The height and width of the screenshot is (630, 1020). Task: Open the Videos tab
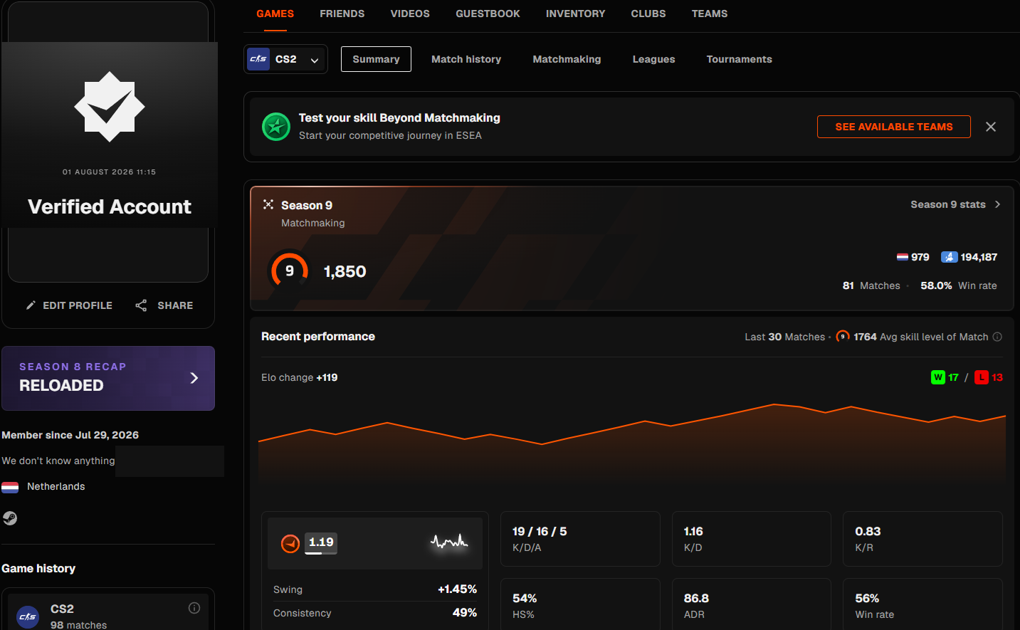410,14
